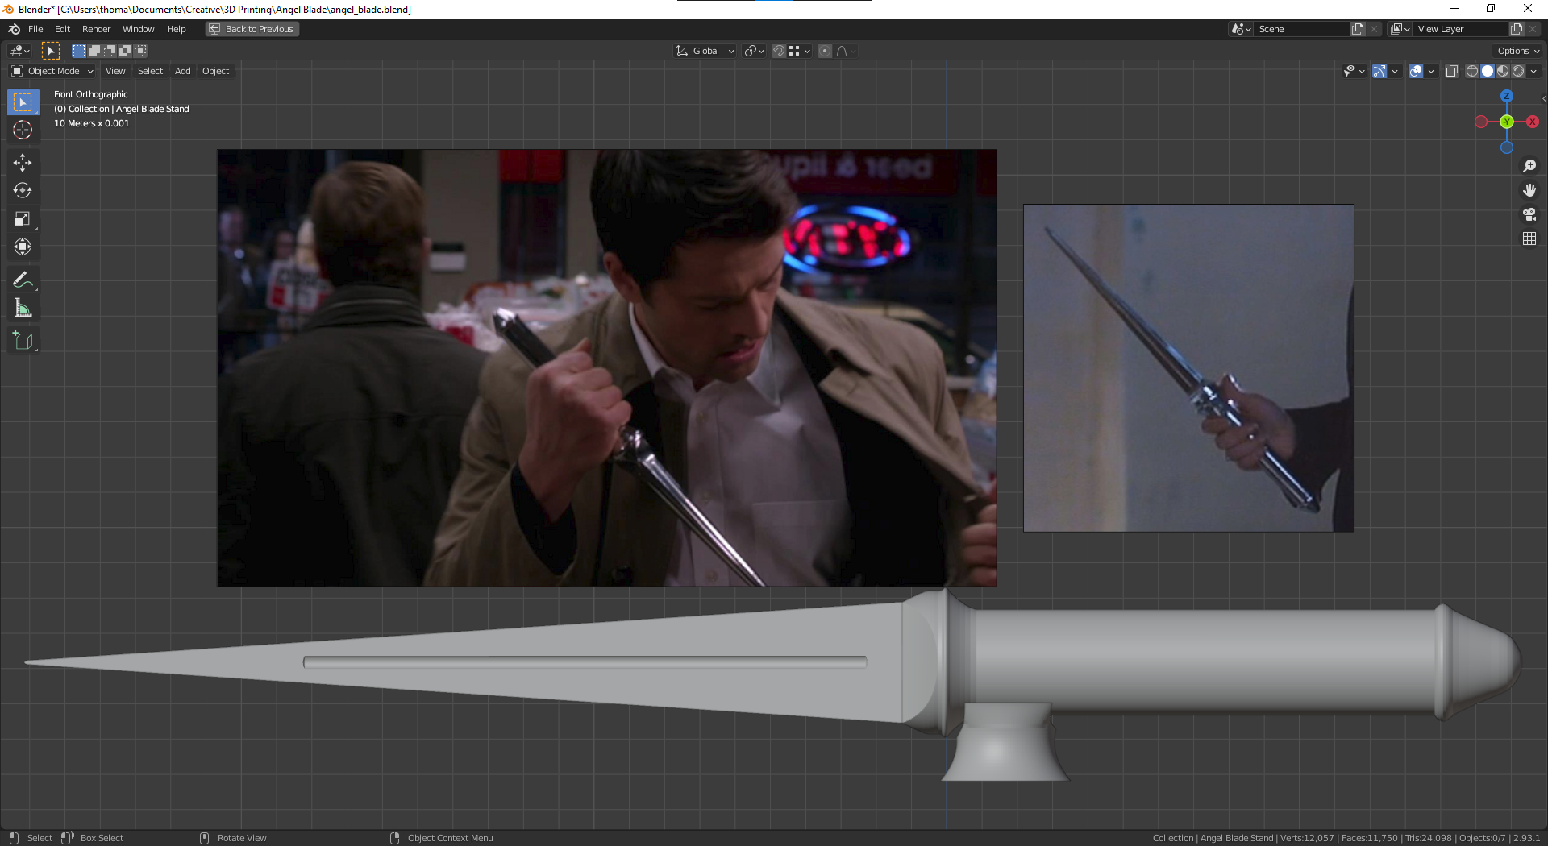Open the editor type dropdown
This screenshot has height=846, width=1548.
[20, 51]
